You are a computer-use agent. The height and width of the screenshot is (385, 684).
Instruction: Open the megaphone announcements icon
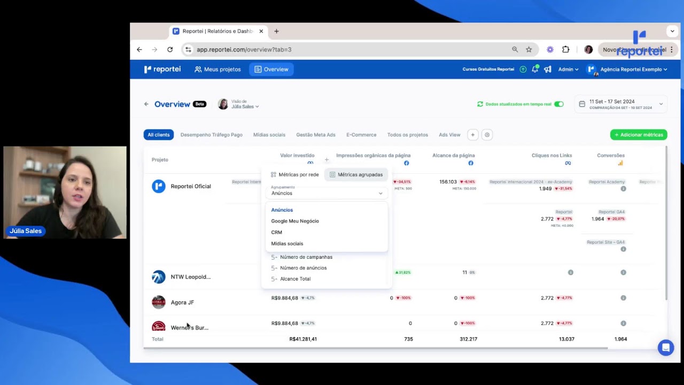548,69
